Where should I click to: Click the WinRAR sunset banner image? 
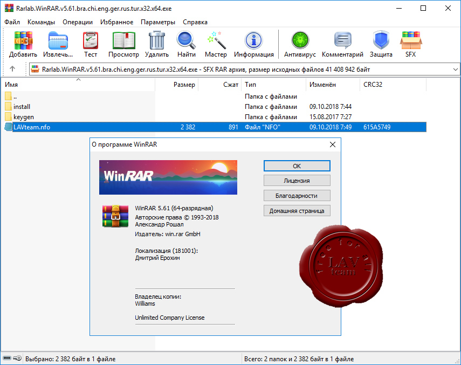click(168, 177)
